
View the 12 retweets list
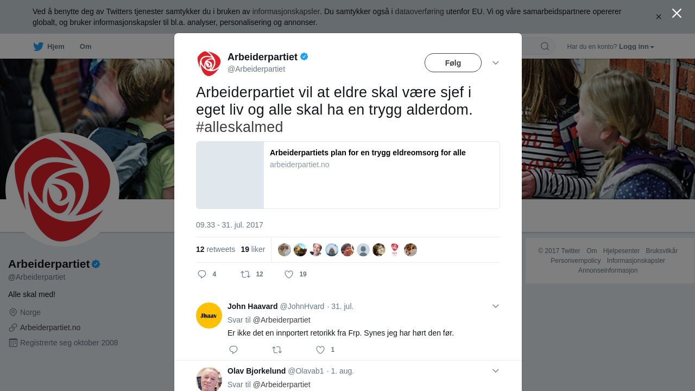(216, 249)
